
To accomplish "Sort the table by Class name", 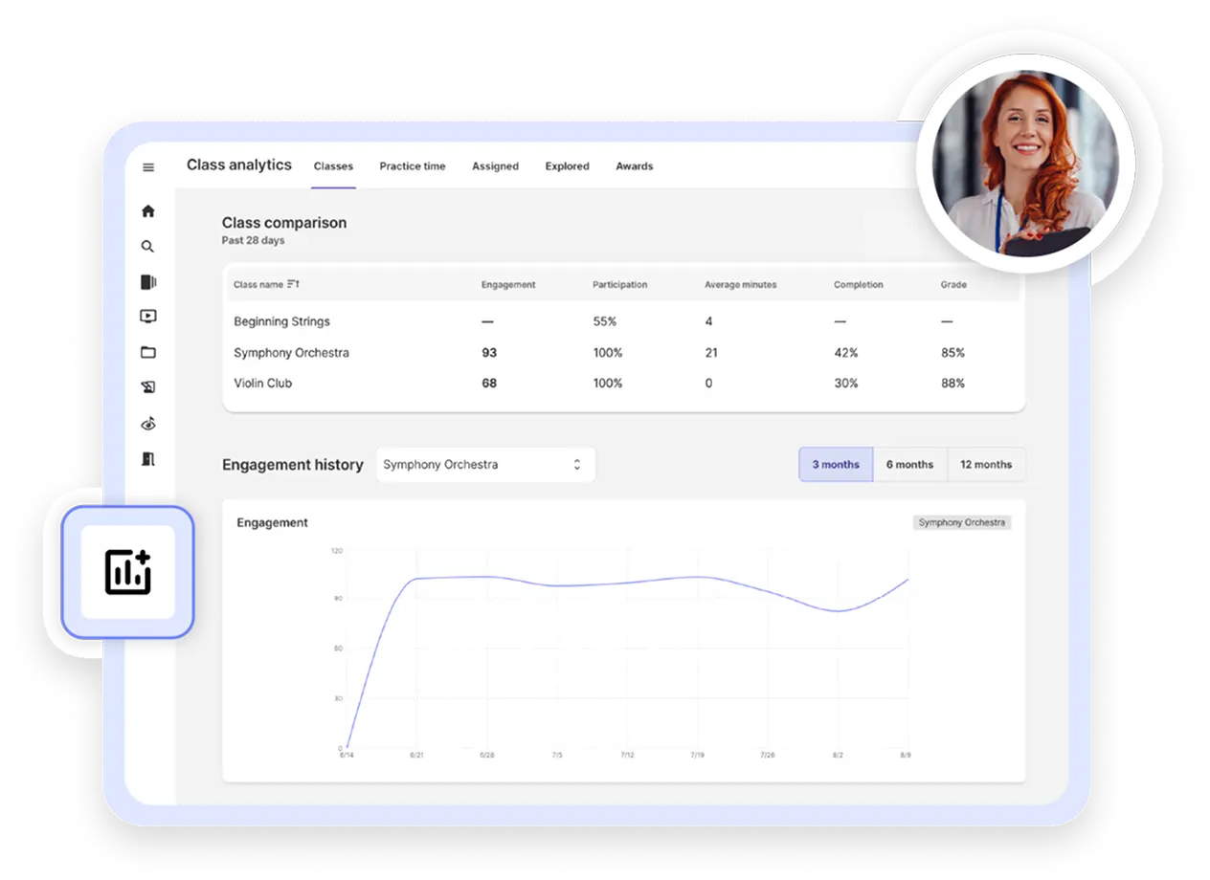I will (266, 284).
